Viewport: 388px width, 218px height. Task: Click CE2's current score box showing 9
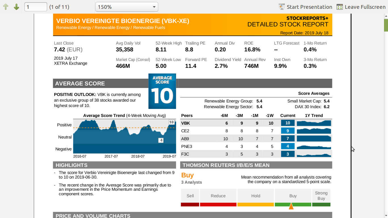[288, 131]
